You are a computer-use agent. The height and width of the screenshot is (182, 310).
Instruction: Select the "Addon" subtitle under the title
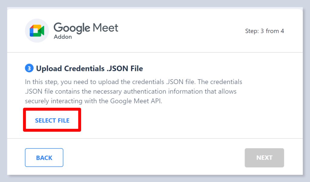tap(63, 37)
